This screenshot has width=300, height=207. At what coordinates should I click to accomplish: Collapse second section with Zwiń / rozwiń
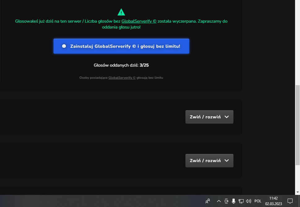(x=209, y=161)
